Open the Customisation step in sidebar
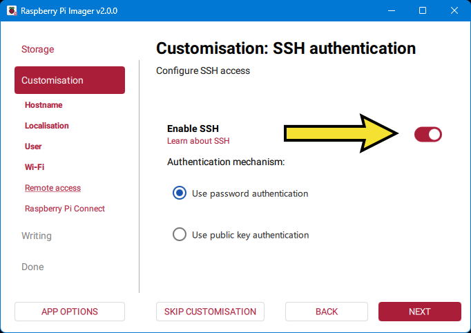 [69, 80]
